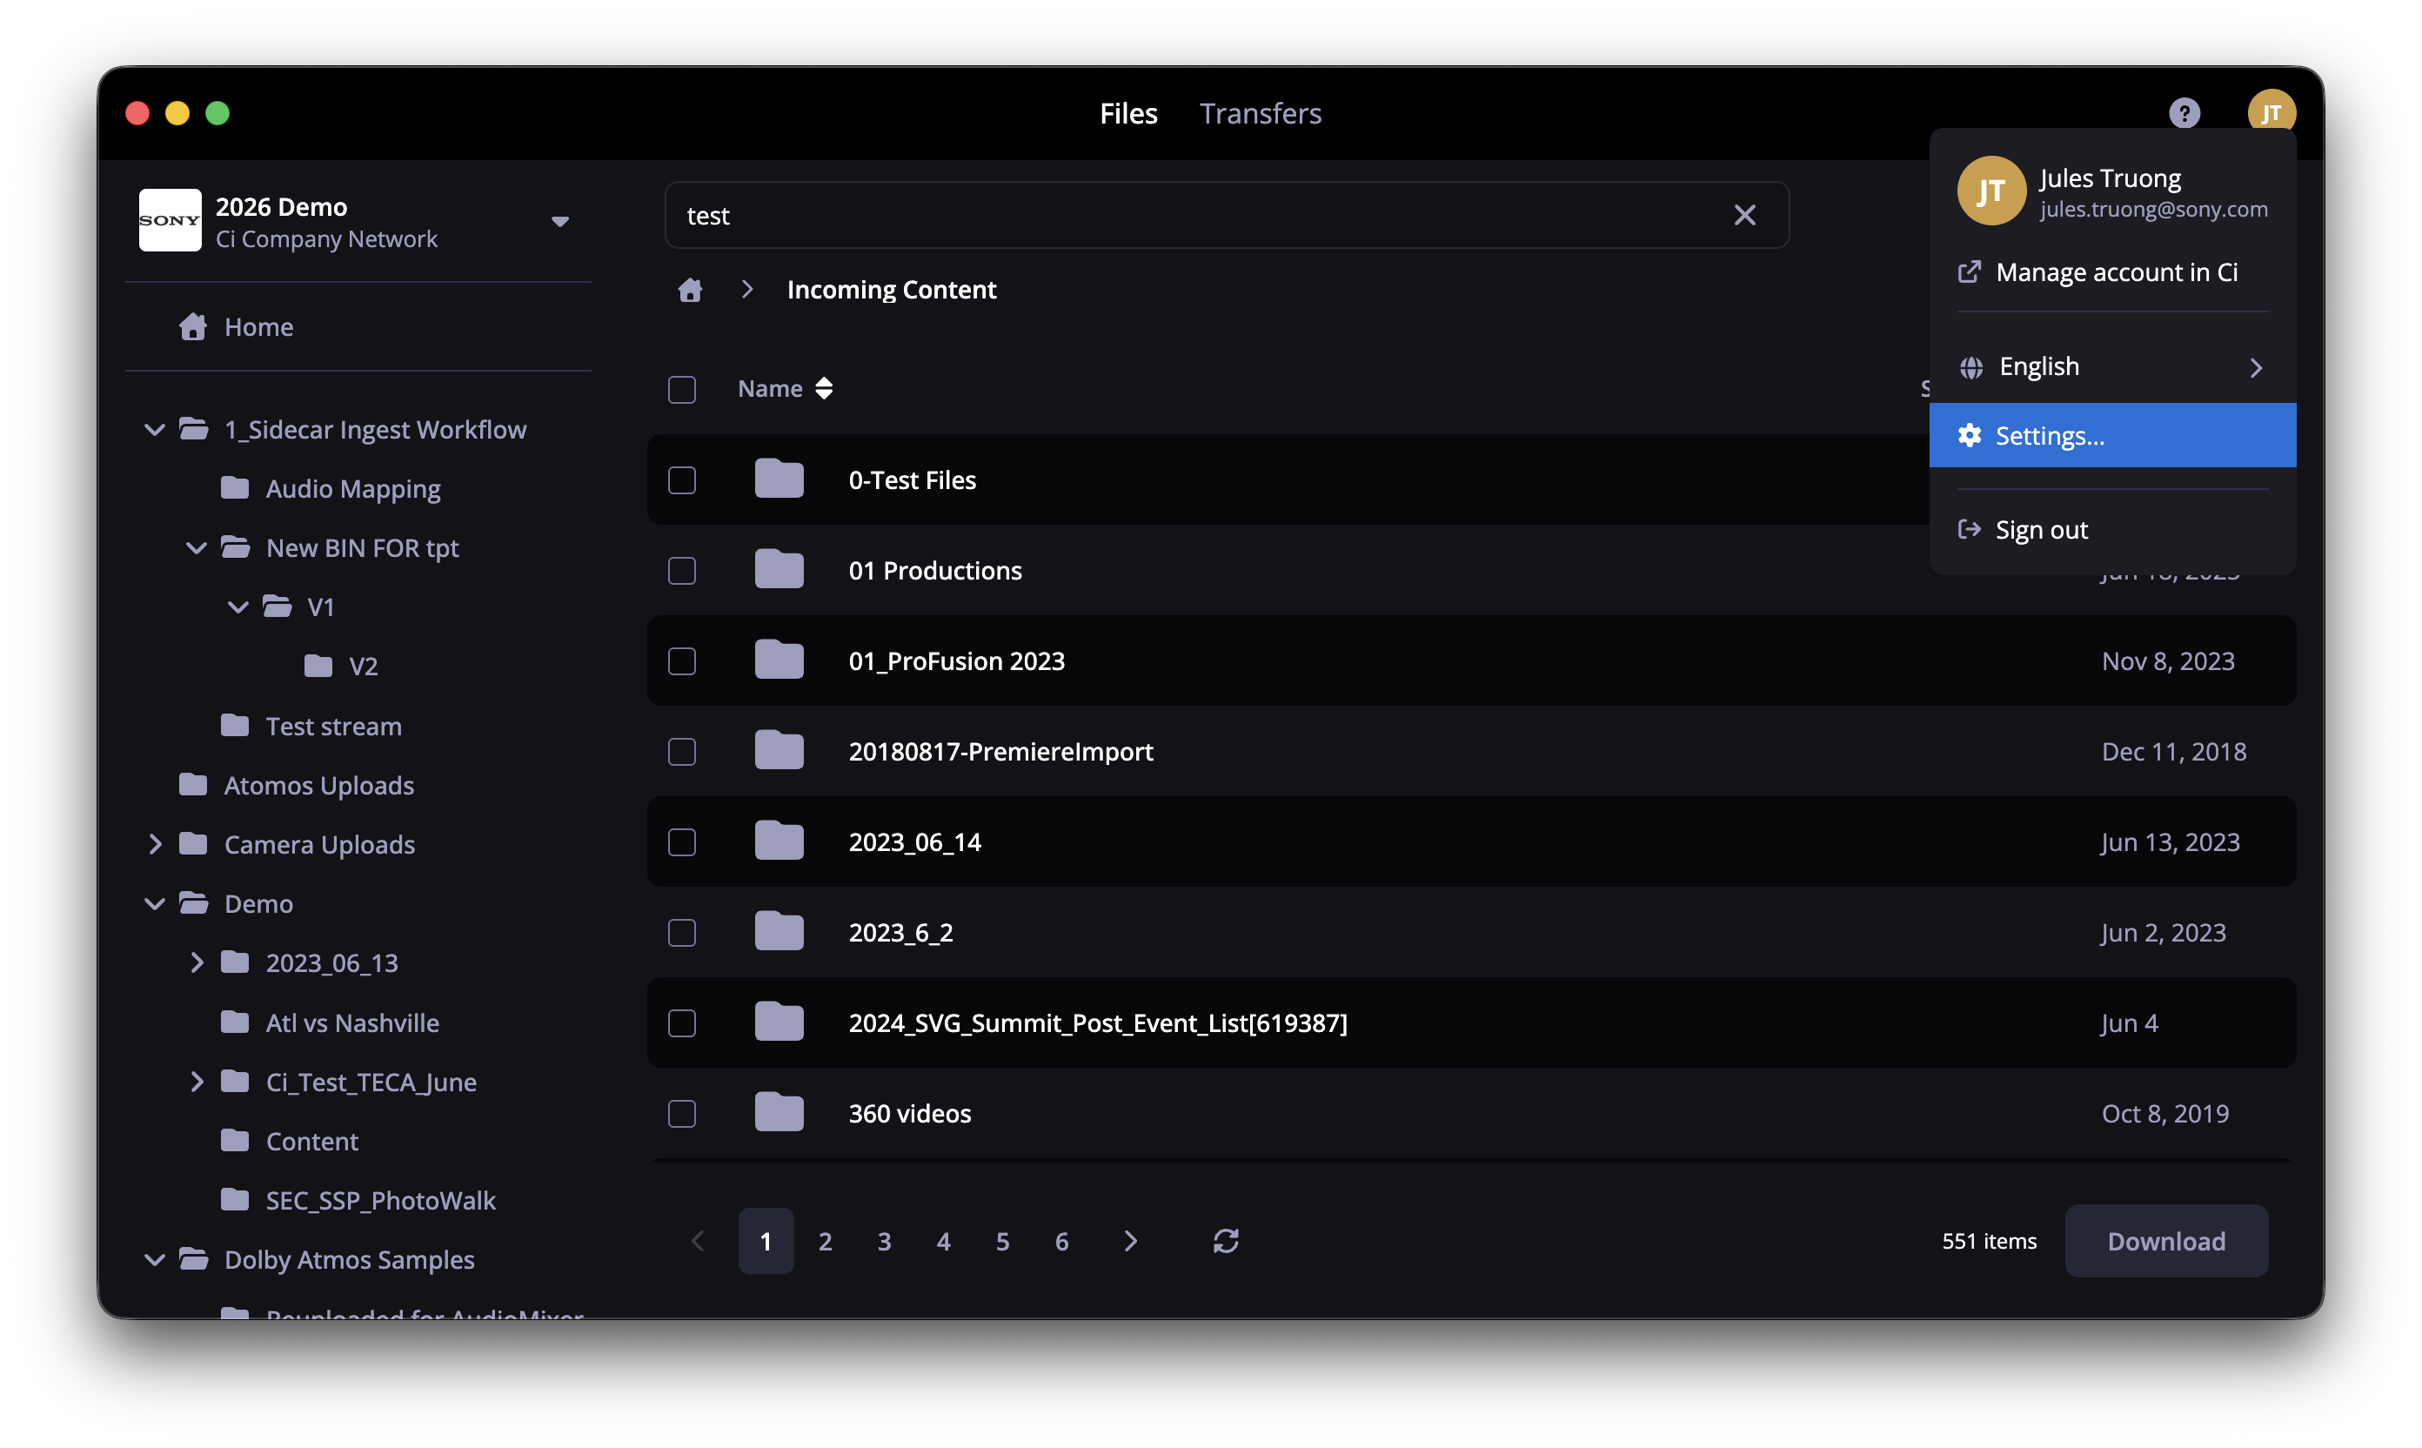This screenshot has width=2422, height=1448.
Task: Check the 0-Test Files row checkbox
Action: 681,480
